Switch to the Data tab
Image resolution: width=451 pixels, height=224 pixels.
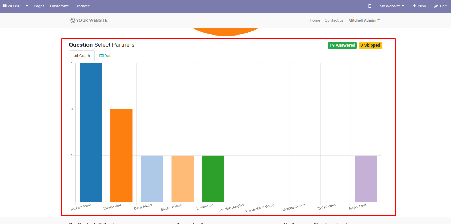(106, 56)
